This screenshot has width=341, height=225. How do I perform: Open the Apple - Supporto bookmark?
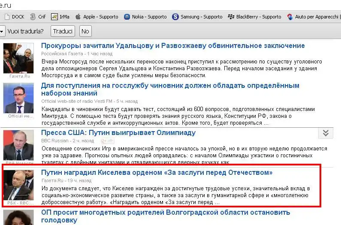click(97, 17)
